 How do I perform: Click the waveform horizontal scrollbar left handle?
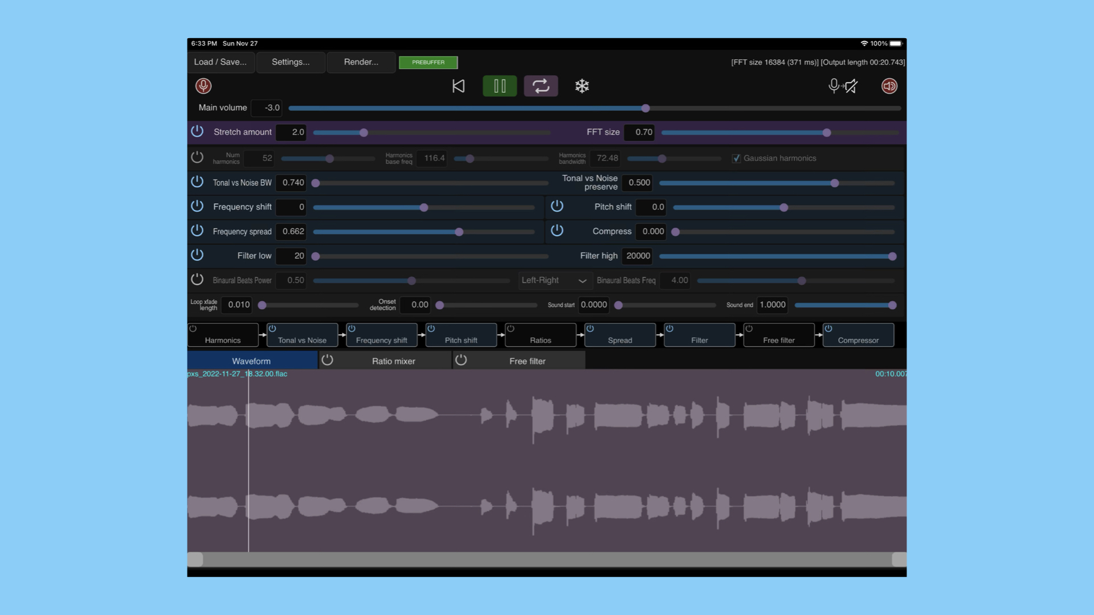195,559
